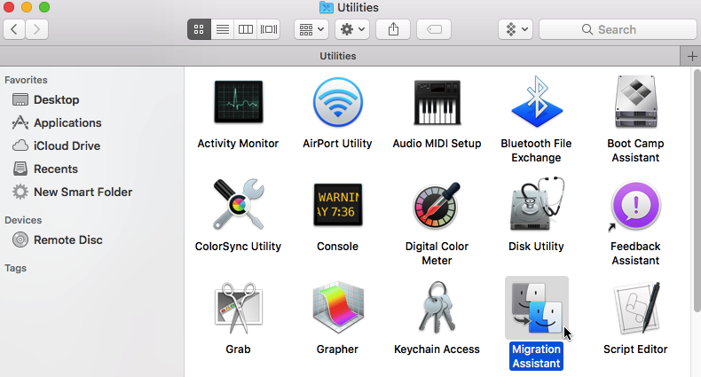Screen dimensions: 701x377
Task: Select the Boot Camp Assistant icon
Action: tap(635, 102)
